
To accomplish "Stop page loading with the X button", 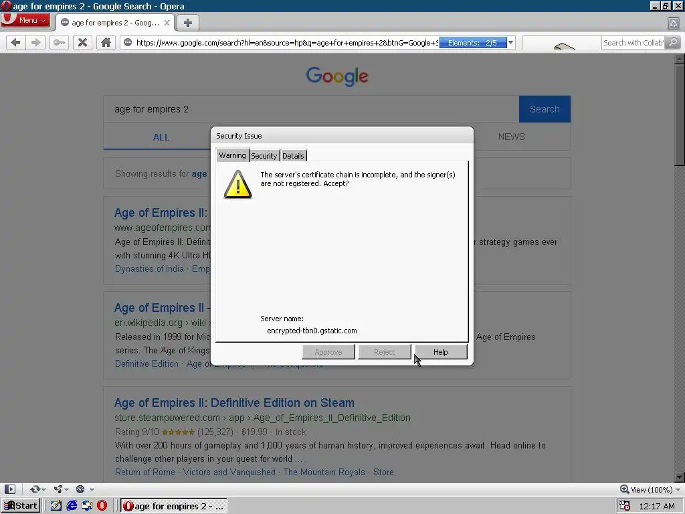I will (82, 42).
